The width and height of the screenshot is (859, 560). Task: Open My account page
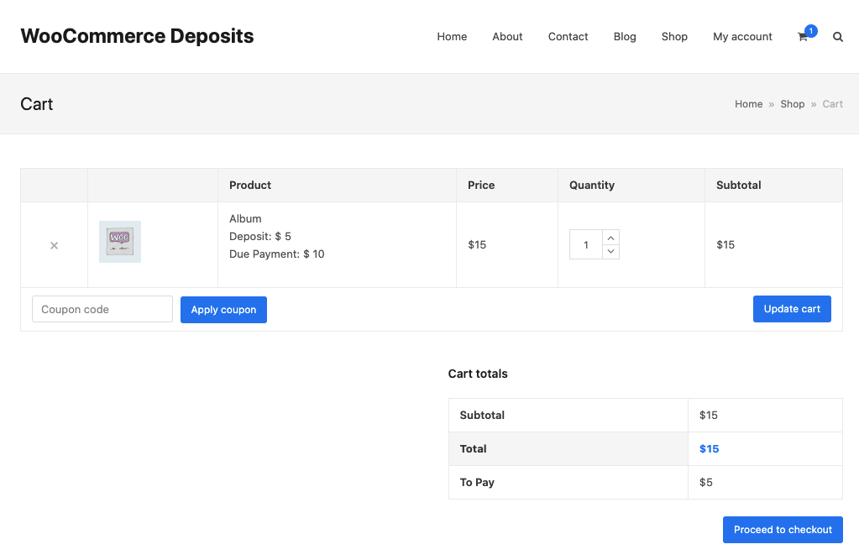point(742,37)
